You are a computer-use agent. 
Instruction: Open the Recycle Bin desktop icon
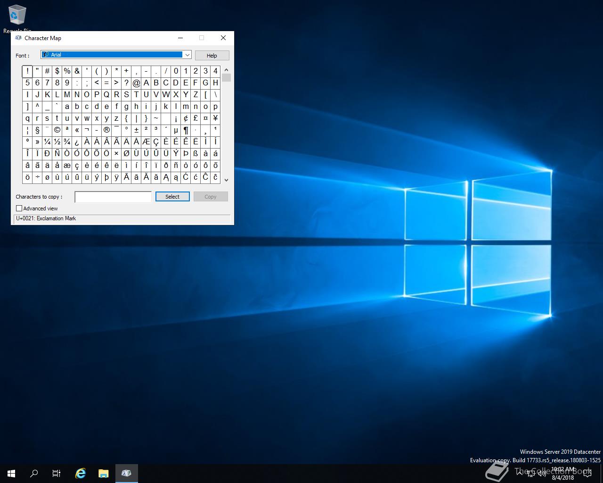[17, 19]
